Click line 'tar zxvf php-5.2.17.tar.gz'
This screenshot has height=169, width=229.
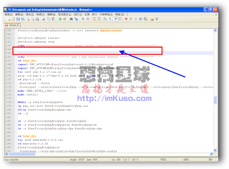coord(39,72)
